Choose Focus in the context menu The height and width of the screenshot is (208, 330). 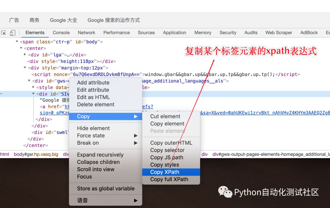pos(105,176)
